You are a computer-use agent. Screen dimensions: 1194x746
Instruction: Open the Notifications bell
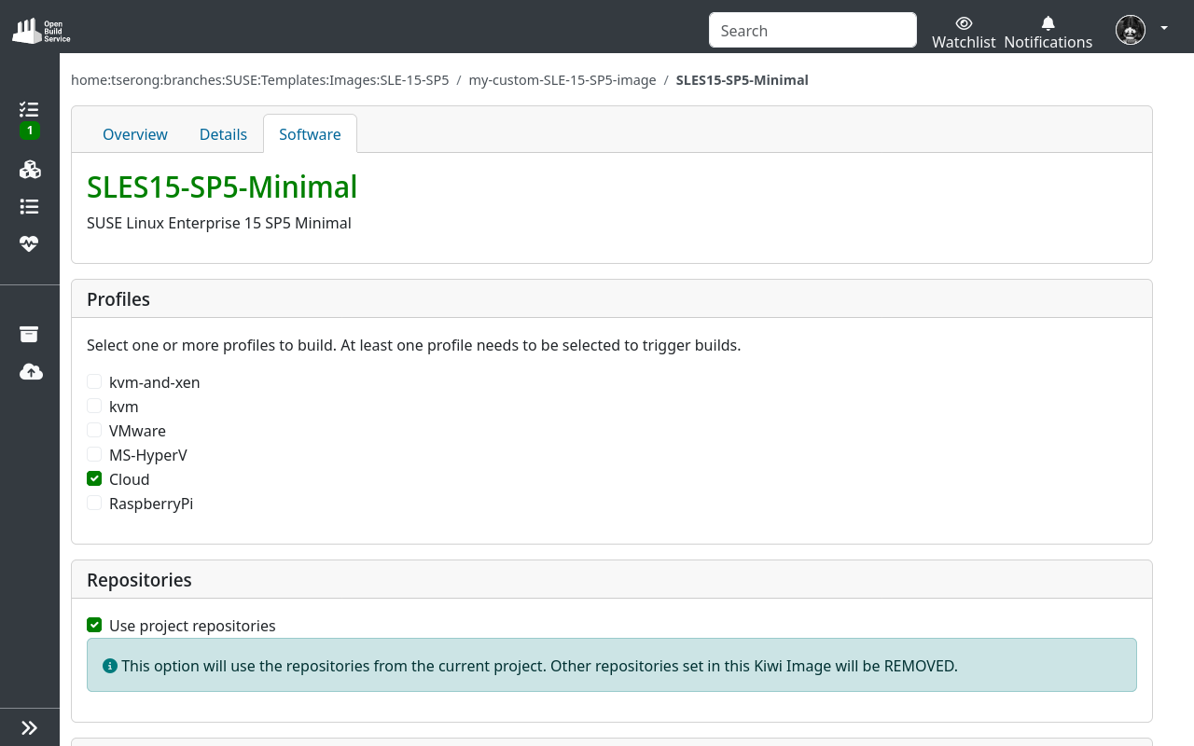[x=1047, y=22]
